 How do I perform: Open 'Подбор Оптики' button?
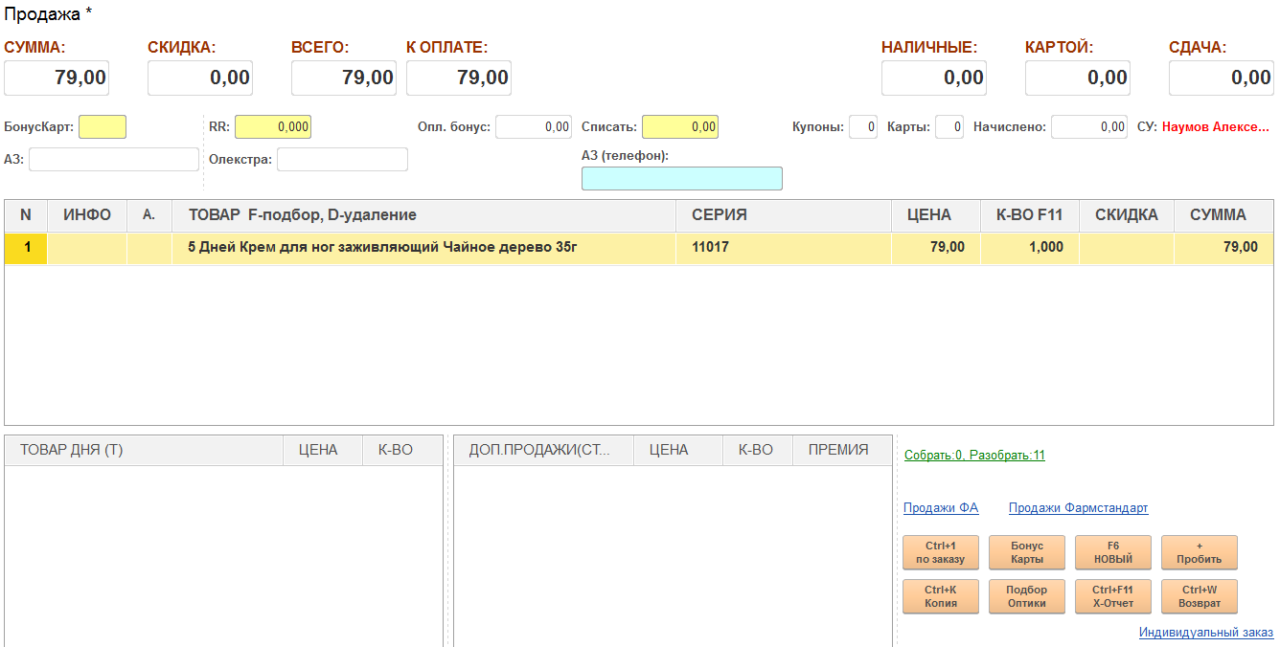(x=1027, y=596)
